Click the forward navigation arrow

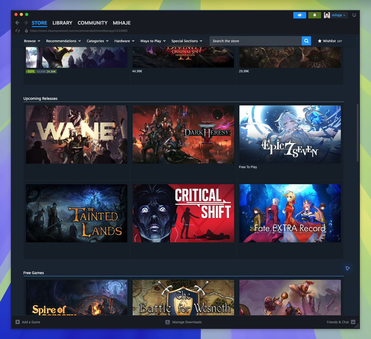[26, 23]
